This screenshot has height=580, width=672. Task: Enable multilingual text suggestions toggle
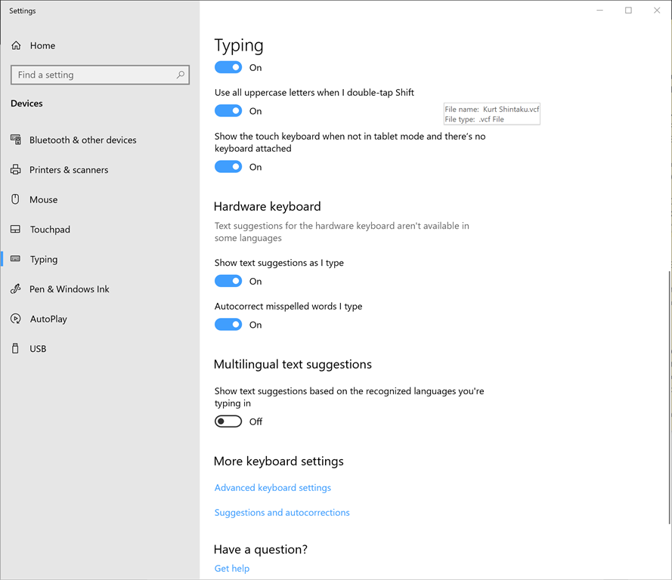228,421
